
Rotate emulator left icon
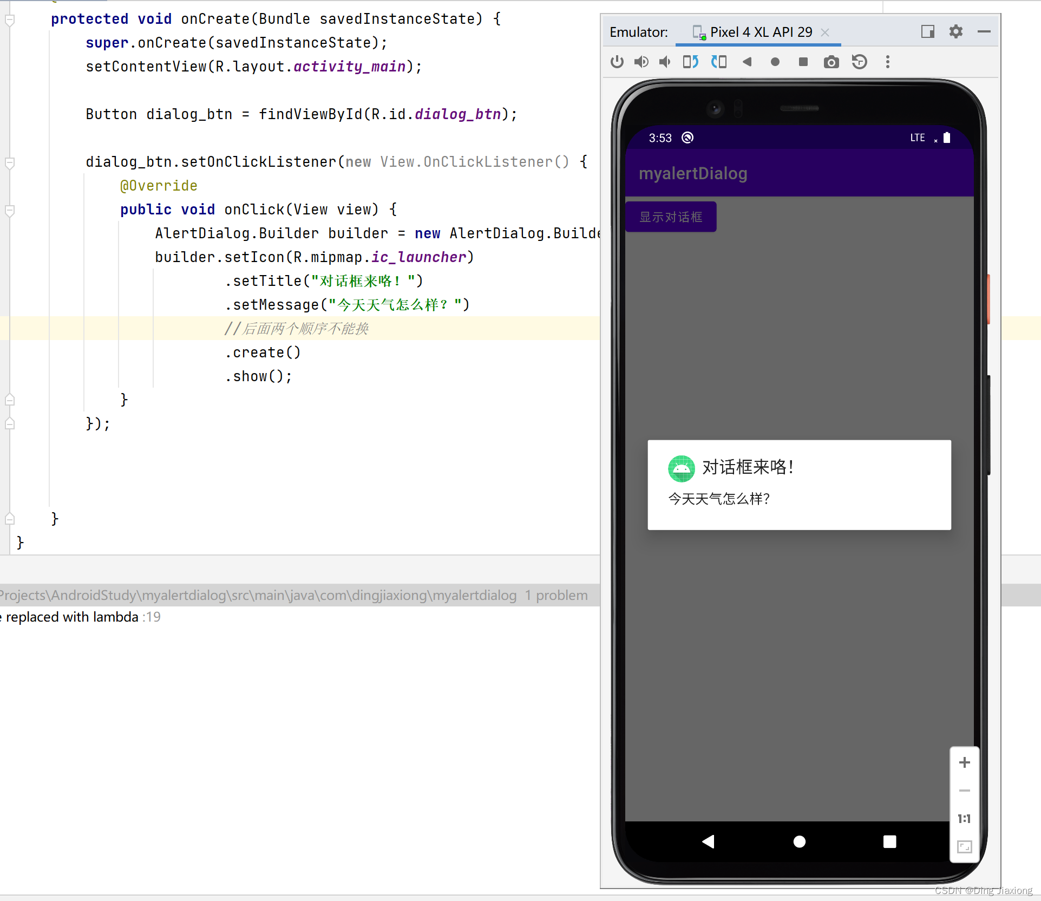(691, 62)
